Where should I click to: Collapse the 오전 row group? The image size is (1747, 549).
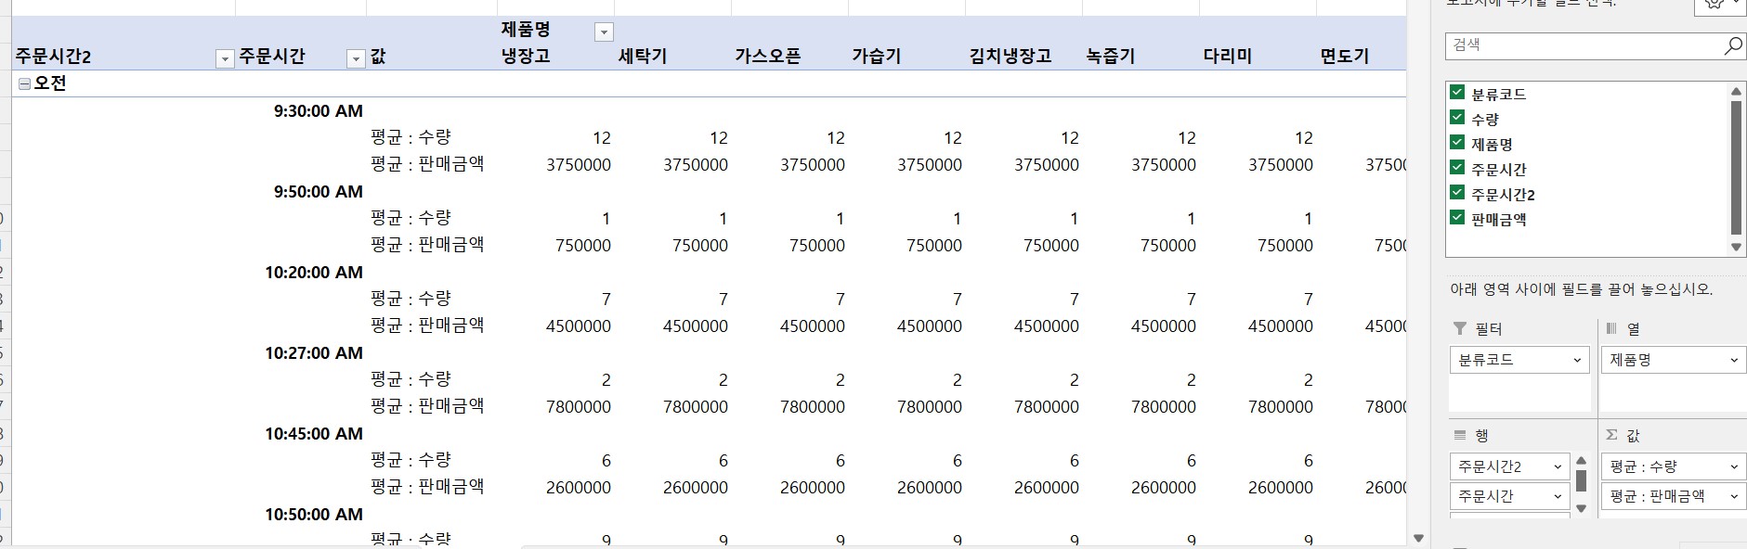pos(24,83)
